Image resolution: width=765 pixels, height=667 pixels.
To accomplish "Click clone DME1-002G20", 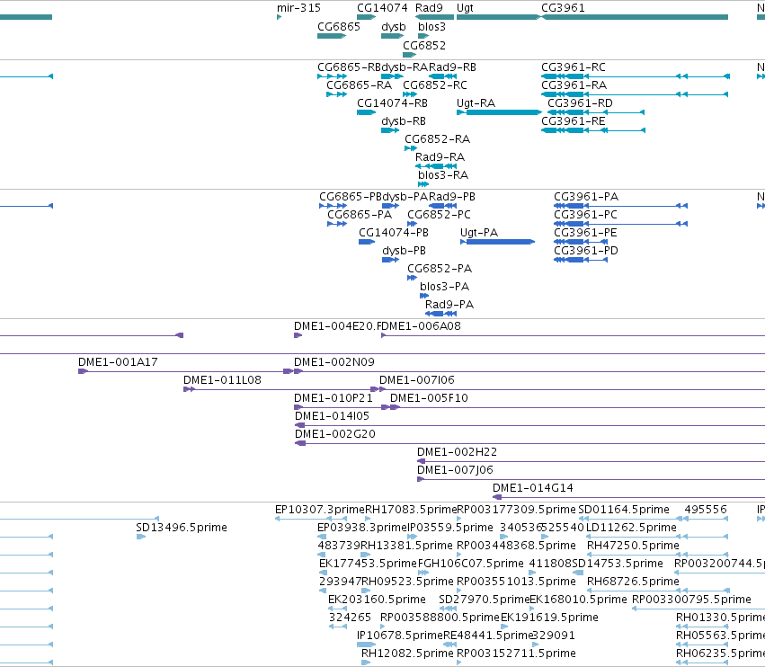I will click(x=335, y=434).
